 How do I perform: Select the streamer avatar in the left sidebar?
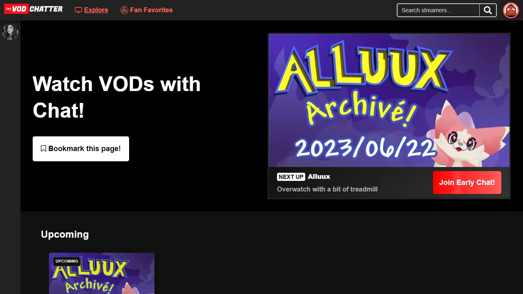point(10,32)
